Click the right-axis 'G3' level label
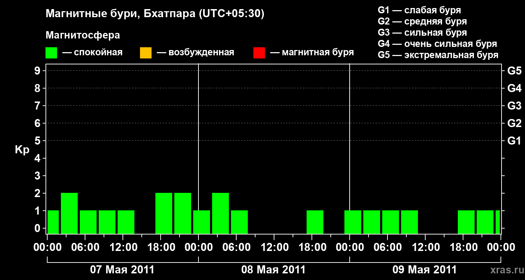This screenshot has height=280, width=525. [514, 106]
